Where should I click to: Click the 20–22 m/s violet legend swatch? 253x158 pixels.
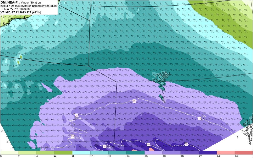click(x=190, y=153)
